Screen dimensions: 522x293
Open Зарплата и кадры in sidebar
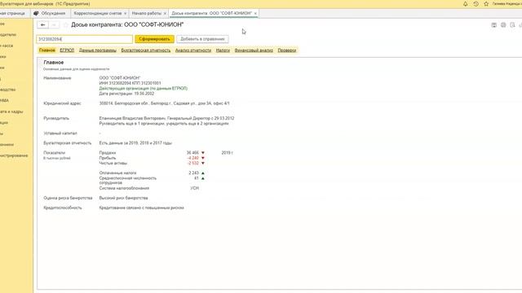tap(11, 112)
